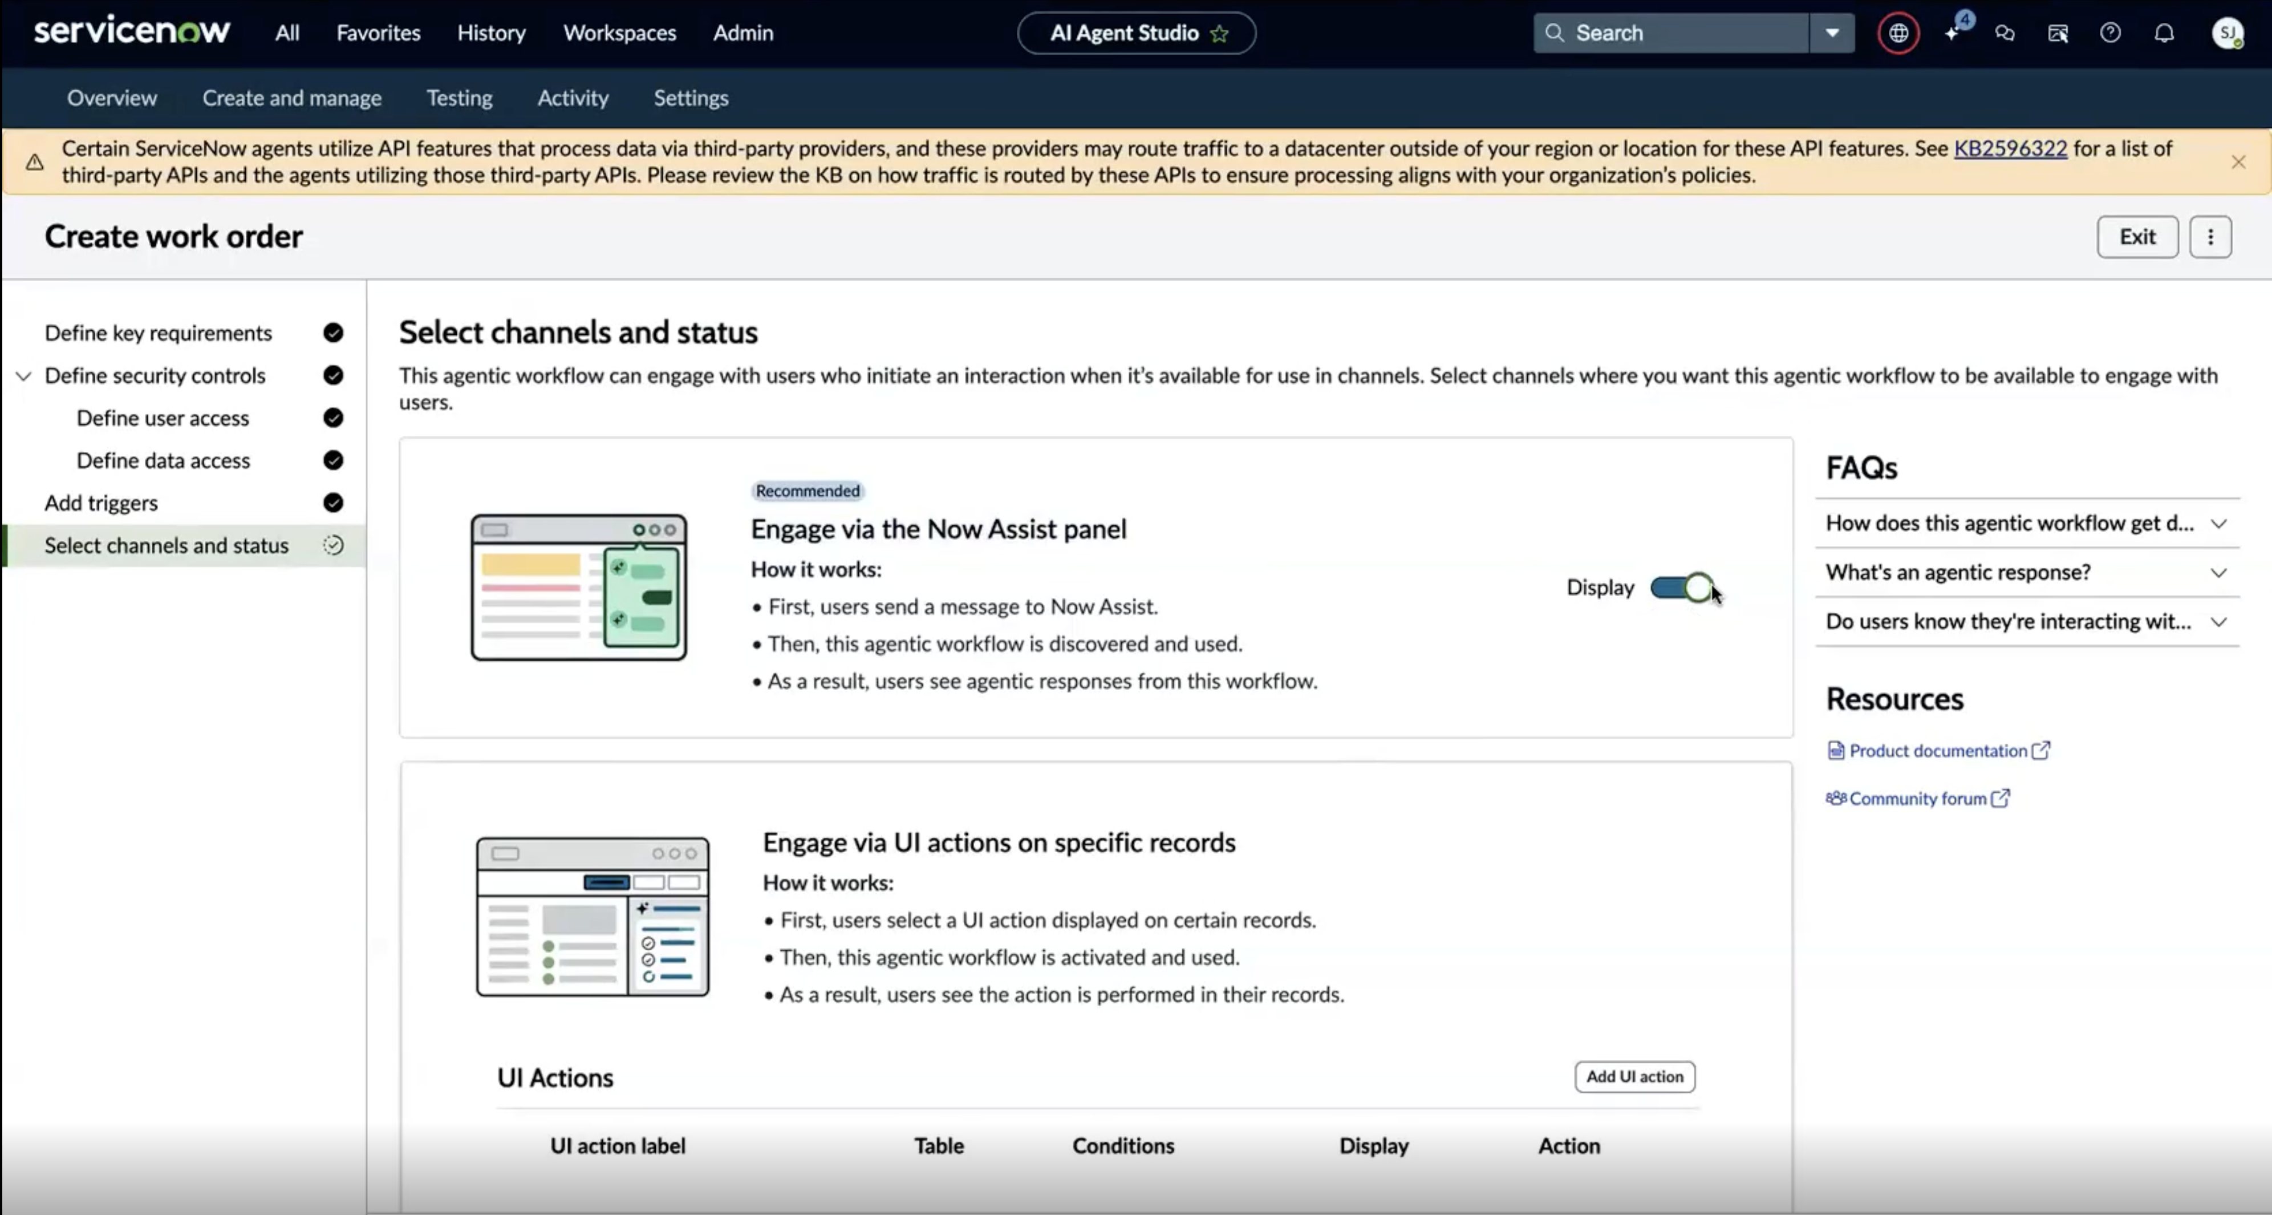
Task: Click the Exit button
Action: (2137, 237)
